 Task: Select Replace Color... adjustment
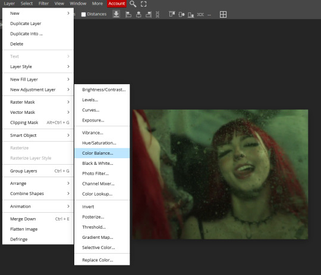click(102, 260)
